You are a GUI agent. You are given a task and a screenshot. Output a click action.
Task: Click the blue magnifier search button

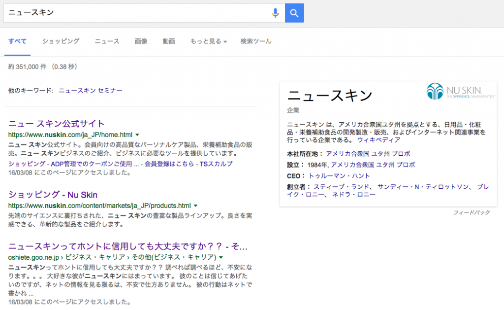294,13
